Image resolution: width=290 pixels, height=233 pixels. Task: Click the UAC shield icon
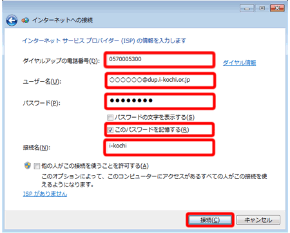[x=28, y=165]
